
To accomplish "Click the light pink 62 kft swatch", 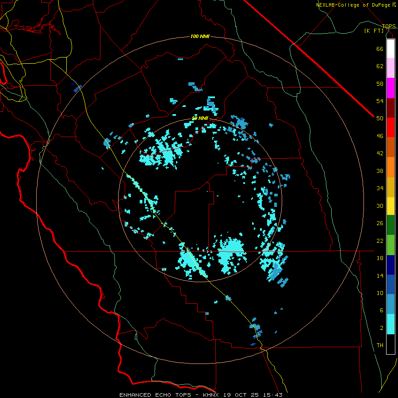I will tap(390, 68).
